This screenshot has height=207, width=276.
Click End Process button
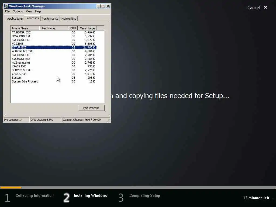point(91,108)
